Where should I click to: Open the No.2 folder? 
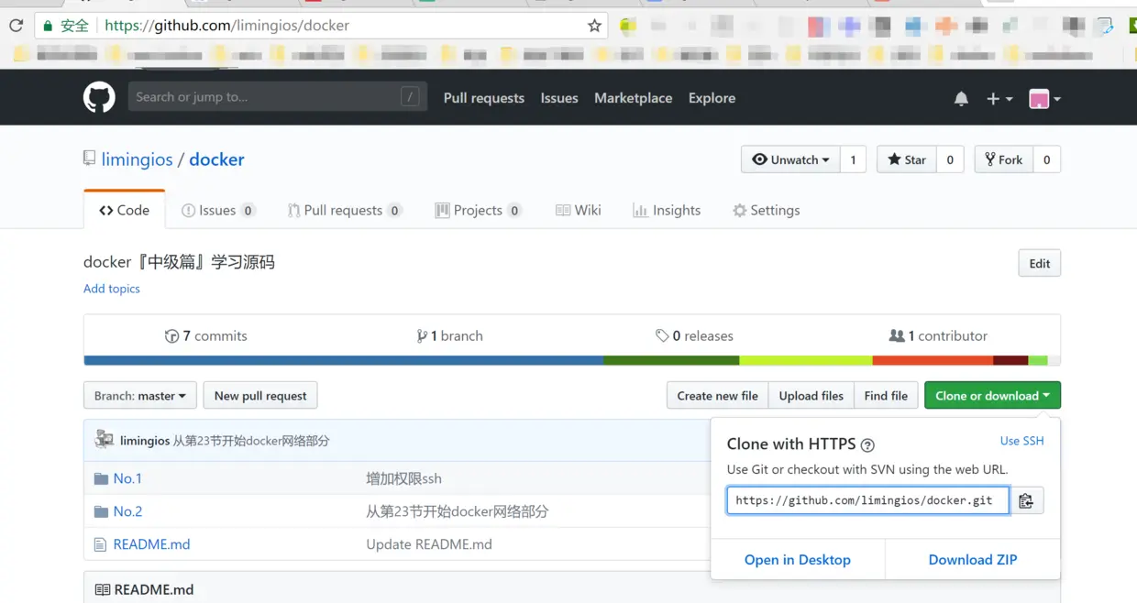click(x=127, y=511)
